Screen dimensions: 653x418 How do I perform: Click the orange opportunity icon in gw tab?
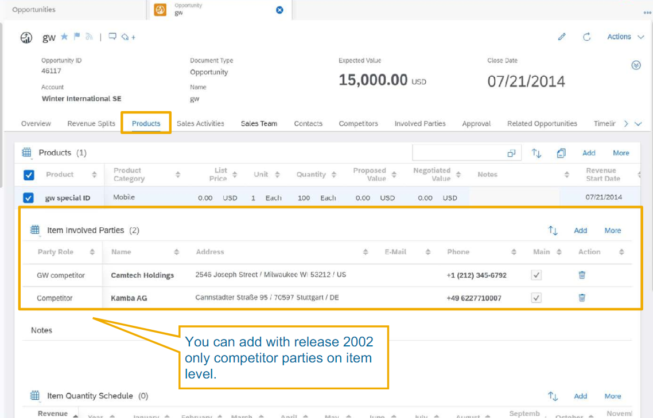(160, 10)
